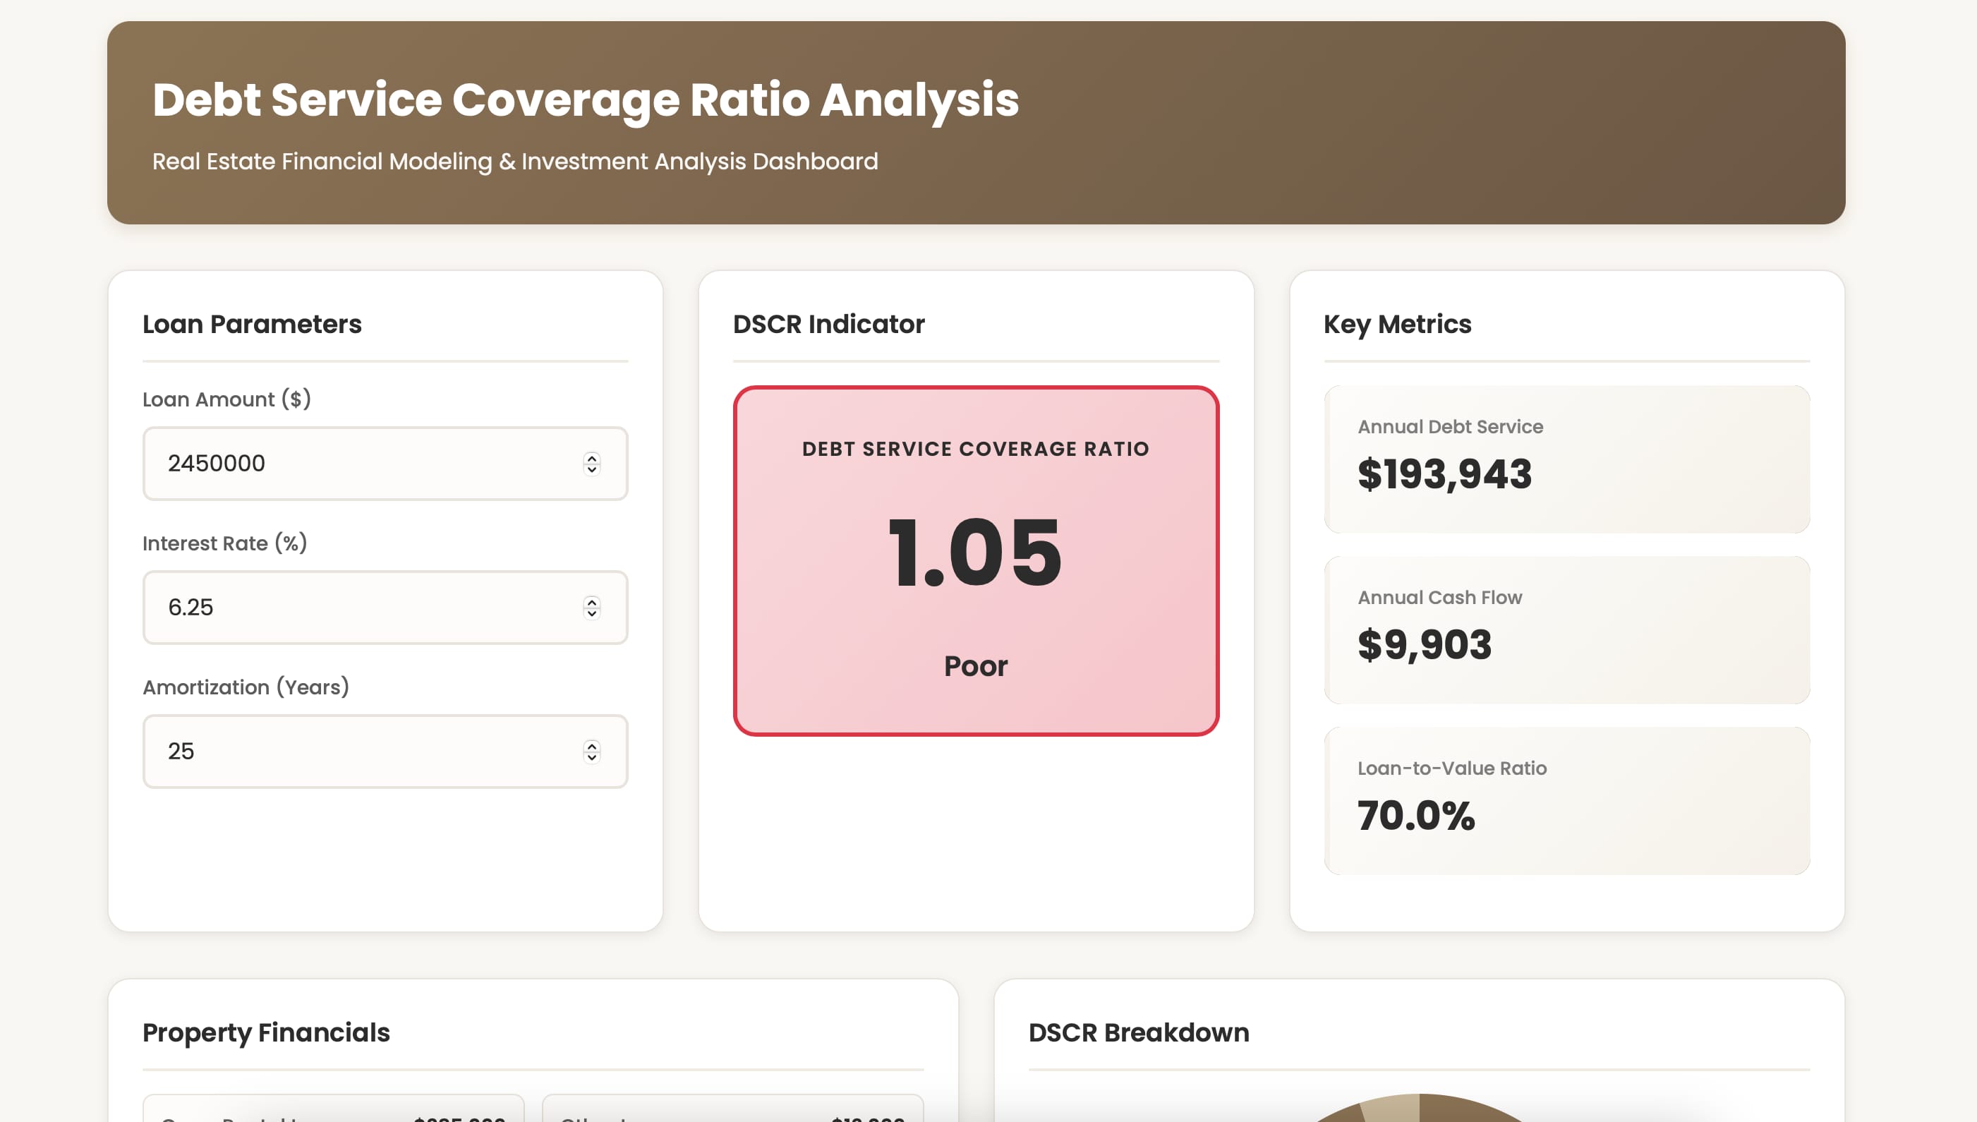Viewport: 1977px width, 1122px height.
Task: Select the Amortization field showing 25
Action: point(385,752)
